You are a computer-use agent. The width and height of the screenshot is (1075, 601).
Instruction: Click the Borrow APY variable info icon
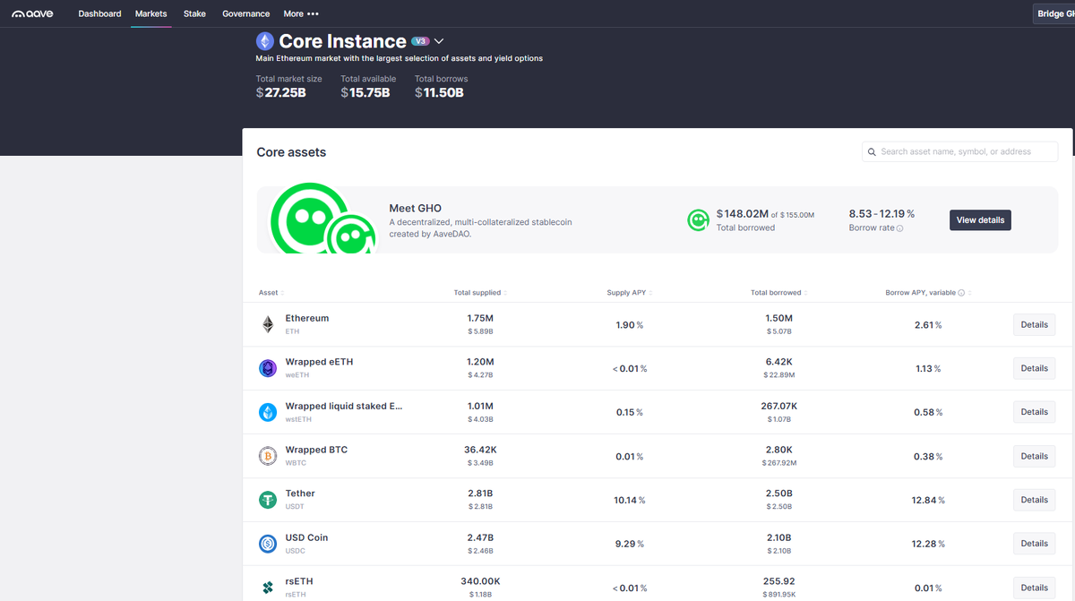click(x=961, y=293)
